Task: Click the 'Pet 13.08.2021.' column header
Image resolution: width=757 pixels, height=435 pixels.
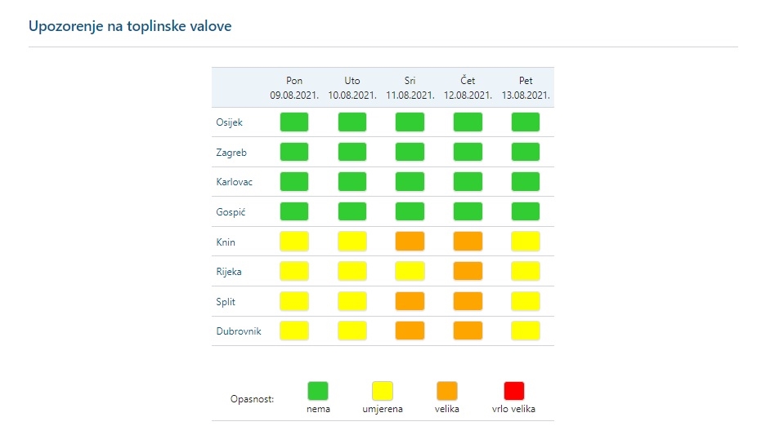Action: coord(526,88)
